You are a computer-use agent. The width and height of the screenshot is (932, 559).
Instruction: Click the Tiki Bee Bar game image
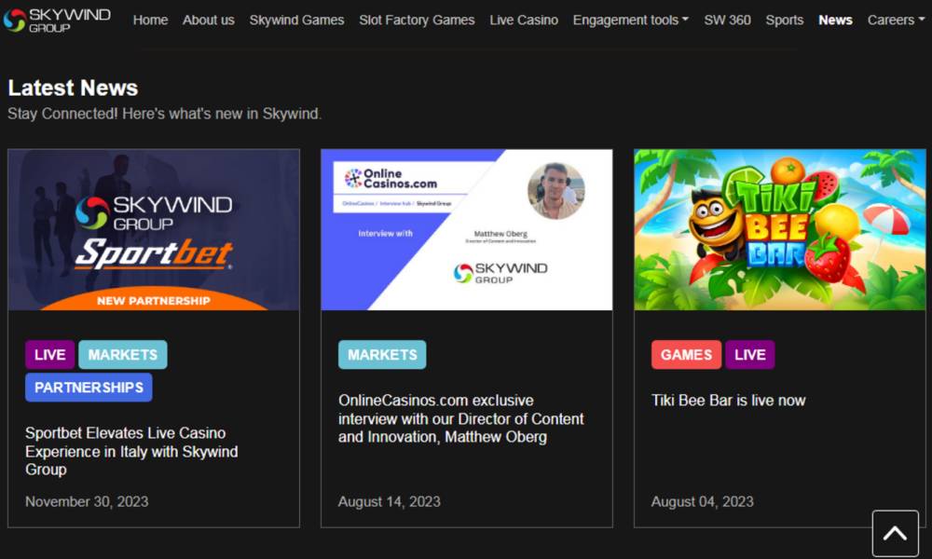(x=780, y=230)
